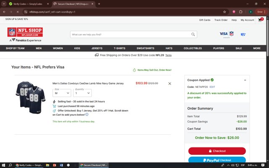The width and height of the screenshot is (269, 168).
Task: Open the More menu
Action: pos(257,48)
